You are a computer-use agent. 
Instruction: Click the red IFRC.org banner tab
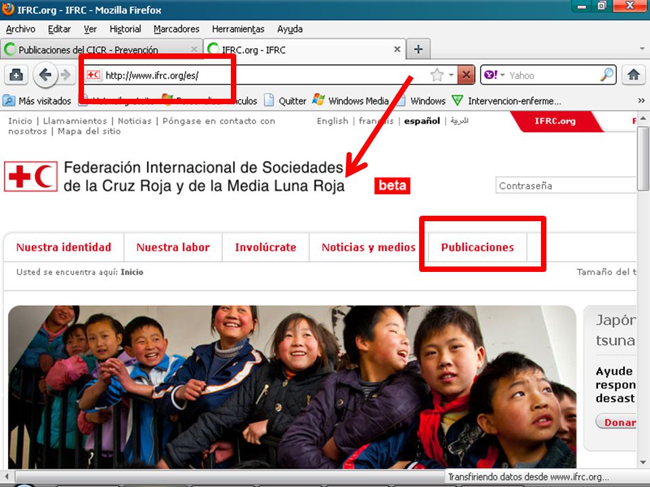[555, 121]
